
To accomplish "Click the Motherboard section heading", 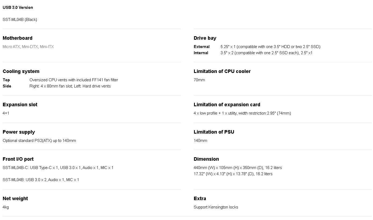I will pyautogui.click(x=17, y=38).
